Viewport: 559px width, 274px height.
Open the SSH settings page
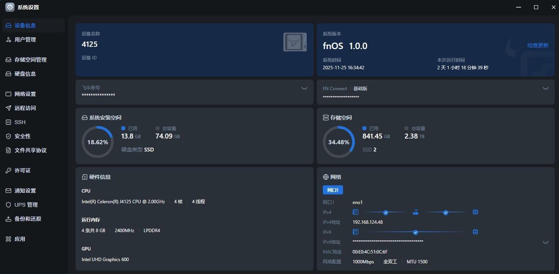[x=20, y=122]
